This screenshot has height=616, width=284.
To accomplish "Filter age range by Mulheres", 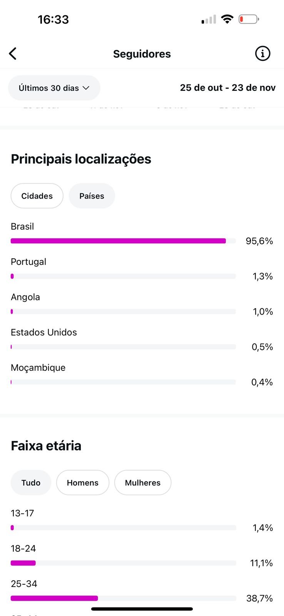I will pyautogui.click(x=143, y=483).
